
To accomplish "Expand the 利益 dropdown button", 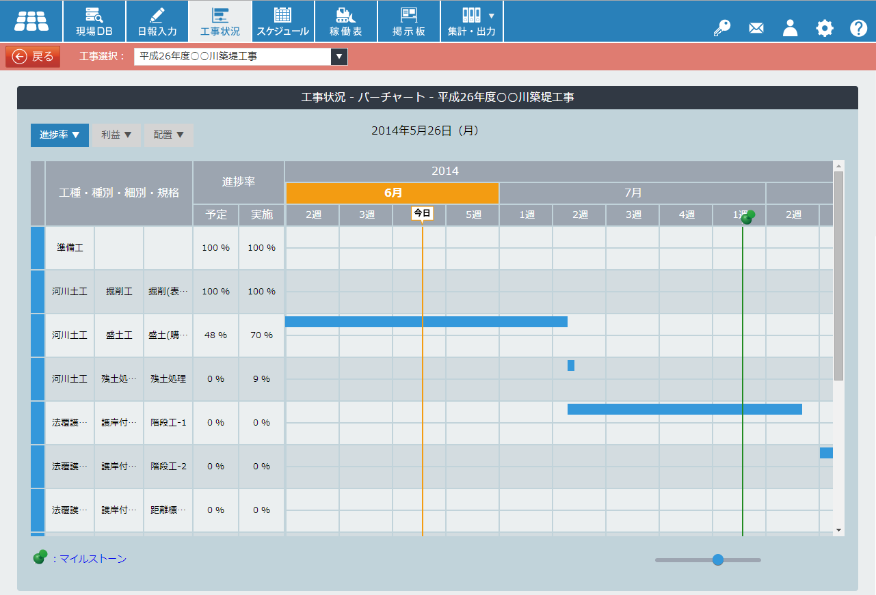I will (x=116, y=135).
